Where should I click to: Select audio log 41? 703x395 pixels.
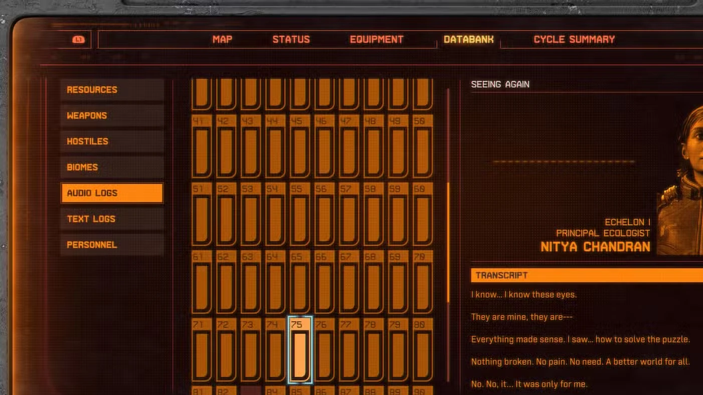click(202, 146)
